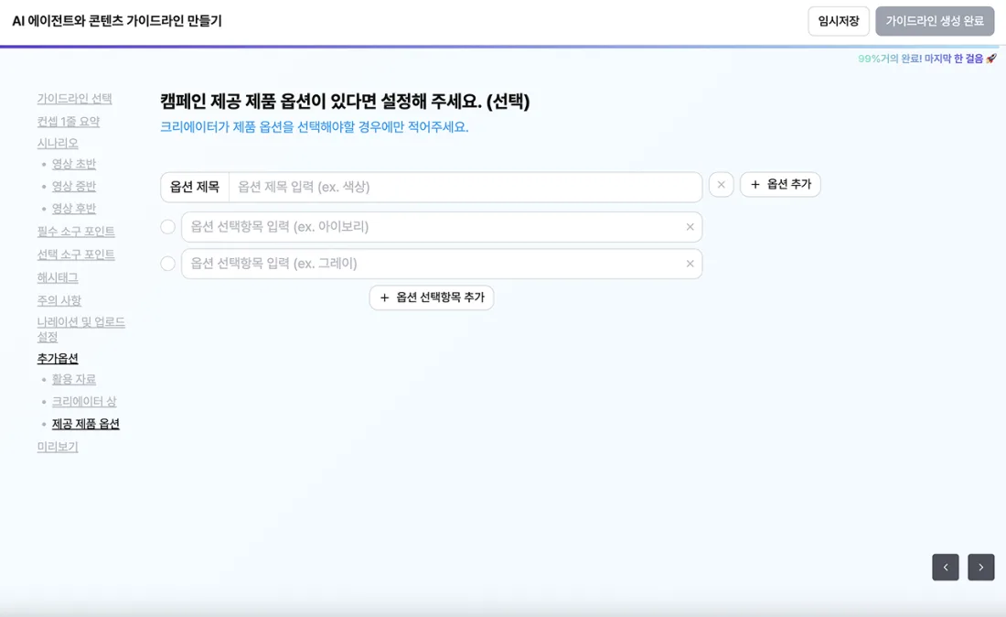Viewport: 1006px width, 617px height.
Task: Clear the 아이보리 option item field
Action: click(690, 227)
